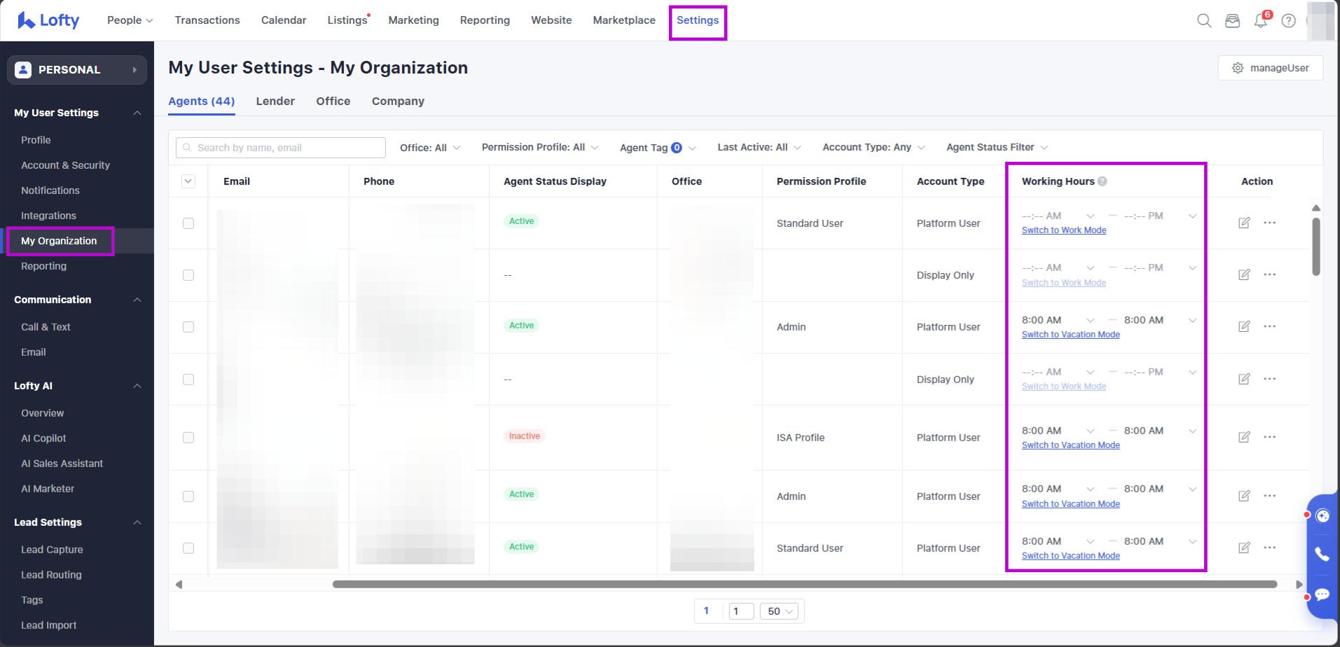Click the manageUser button

click(x=1270, y=68)
